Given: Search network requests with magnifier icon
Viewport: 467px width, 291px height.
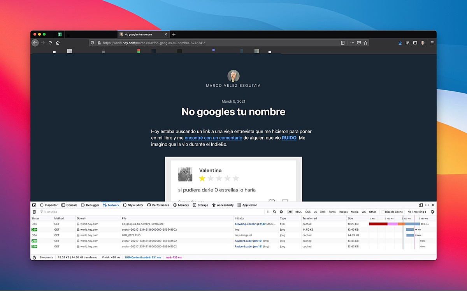Looking at the screenshot, I should click(x=274, y=212).
